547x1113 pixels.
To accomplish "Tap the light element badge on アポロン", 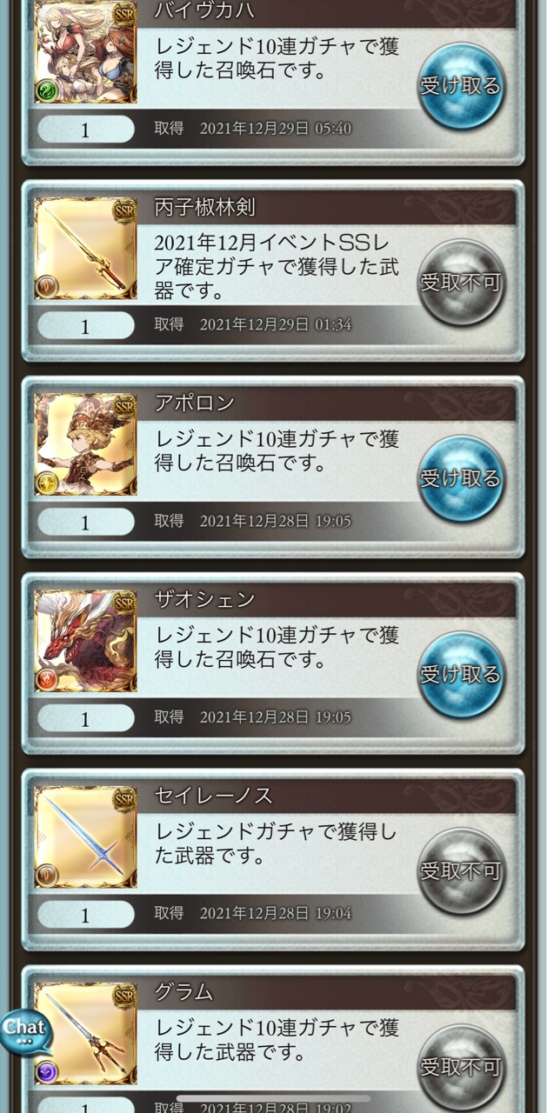I will coord(47,483).
